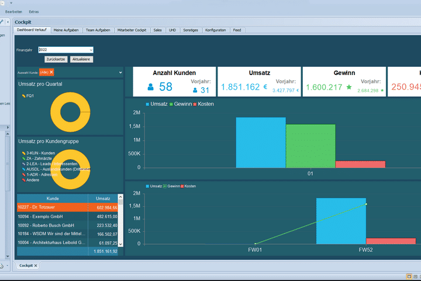Viewport: 421px width, 281px height.
Task: Expand the Auswahl Kunde selector chevron
Action: tap(120, 72)
